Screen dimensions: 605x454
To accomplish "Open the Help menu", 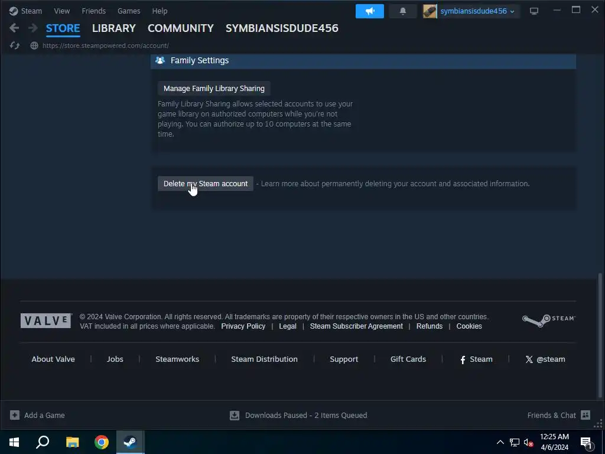I will [160, 11].
